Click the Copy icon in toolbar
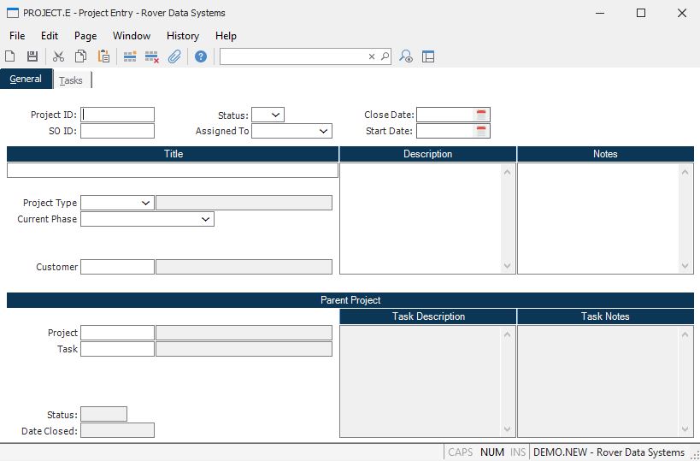 tap(80, 56)
